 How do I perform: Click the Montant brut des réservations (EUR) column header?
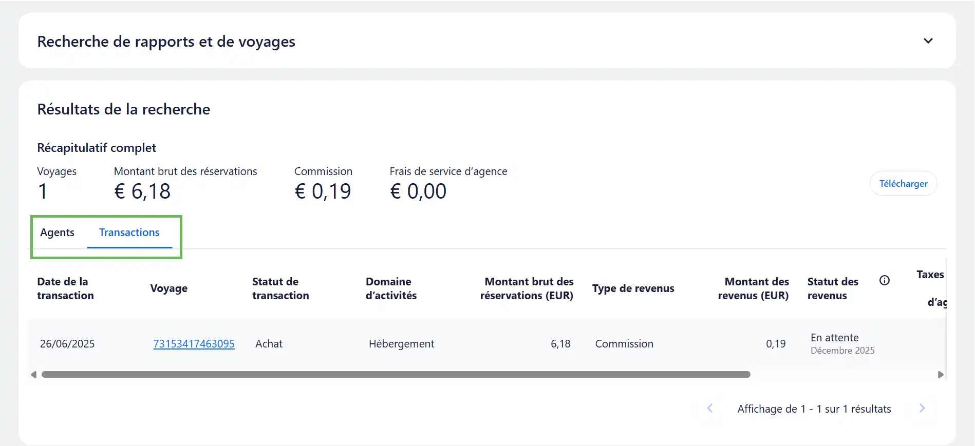[x=527, y=288]
